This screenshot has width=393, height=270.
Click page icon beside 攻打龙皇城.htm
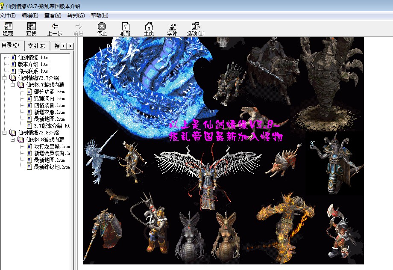[x=29, y=146]
